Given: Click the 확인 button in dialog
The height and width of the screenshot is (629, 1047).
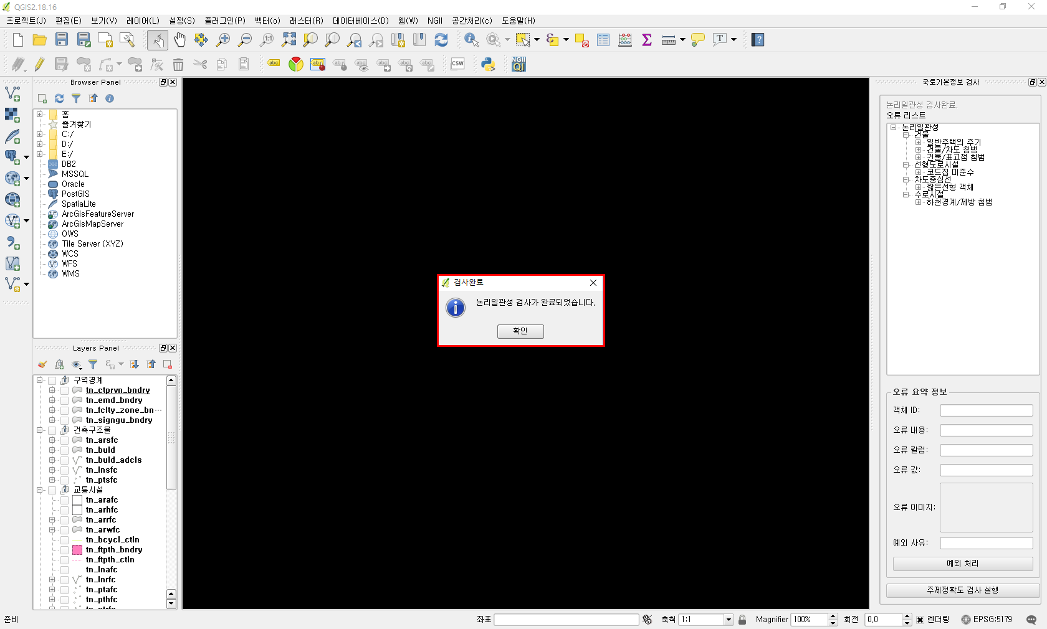Looking at the screenshot, I should click(x=520, y=331).
